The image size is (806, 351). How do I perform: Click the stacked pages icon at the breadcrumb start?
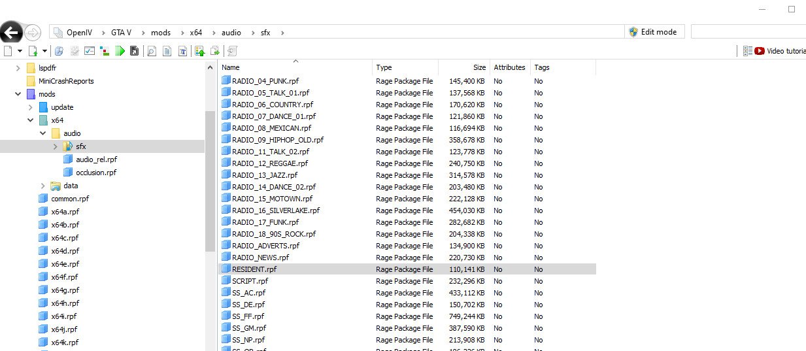[58, 32]
